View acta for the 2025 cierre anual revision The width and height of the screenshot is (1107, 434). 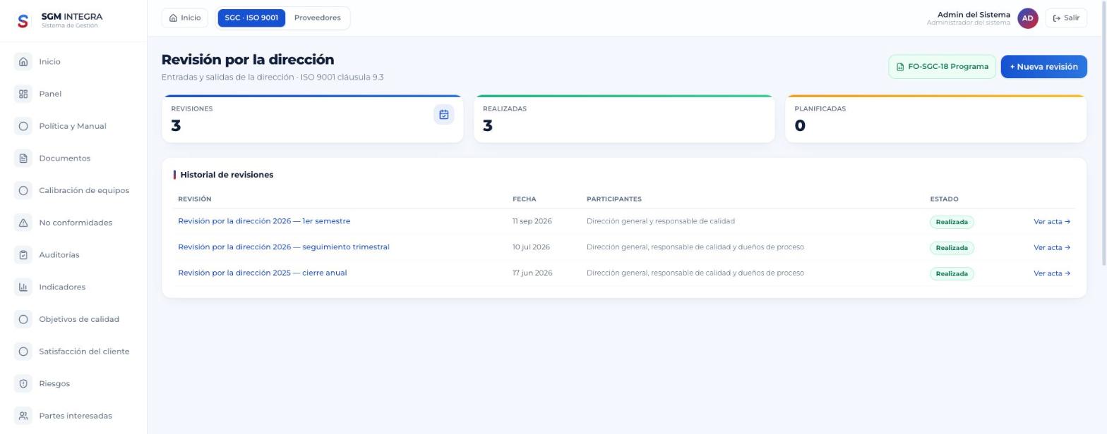(1052, 273)
